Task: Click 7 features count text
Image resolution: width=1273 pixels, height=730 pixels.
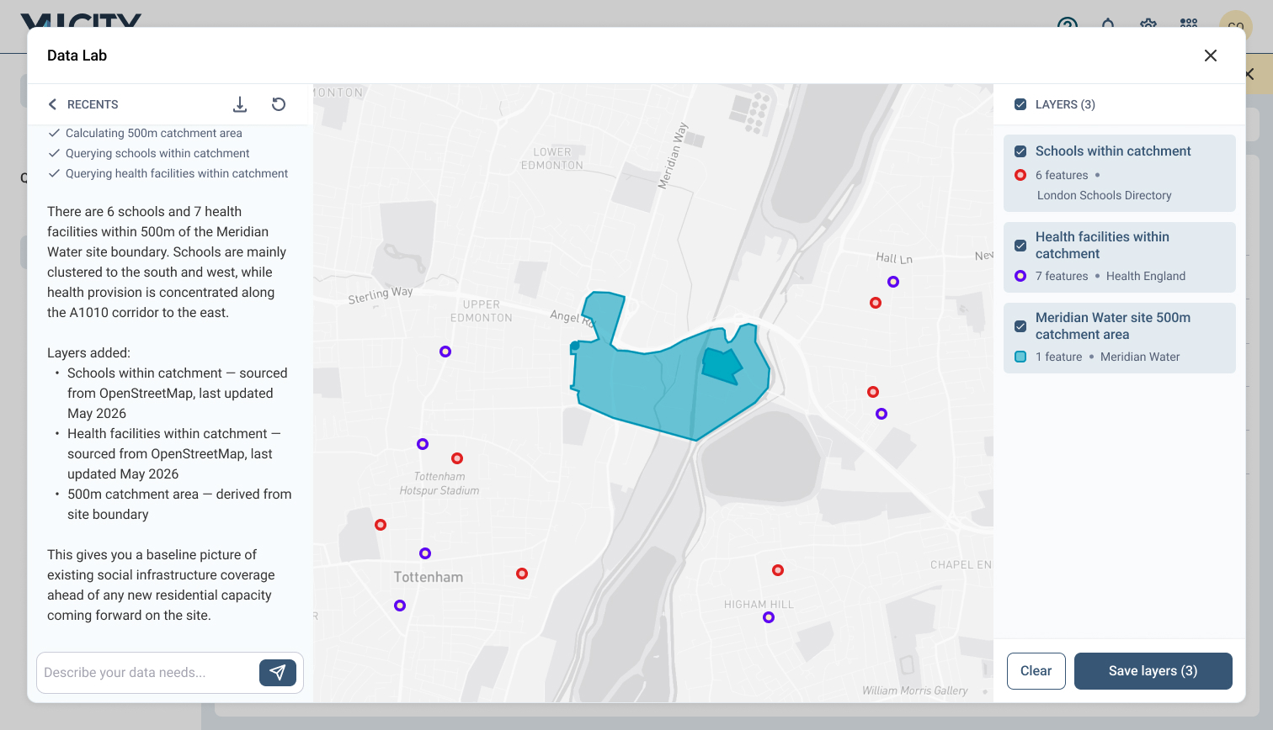Action: [1062, 276]
